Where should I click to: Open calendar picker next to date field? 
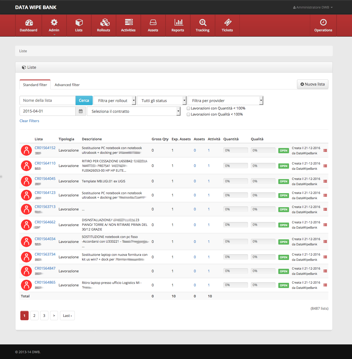(x=81, y=111)
